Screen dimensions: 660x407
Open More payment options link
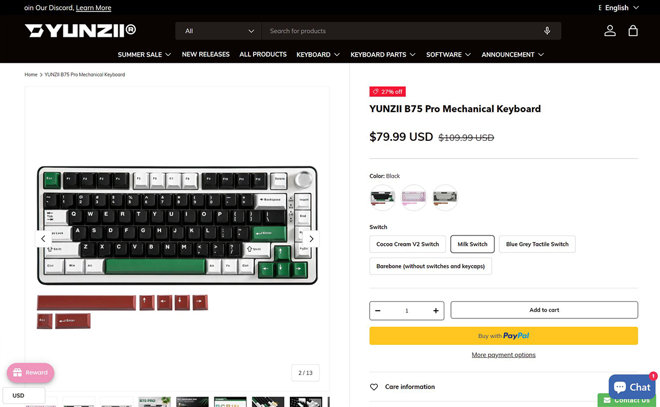click(x=504, y=355)
